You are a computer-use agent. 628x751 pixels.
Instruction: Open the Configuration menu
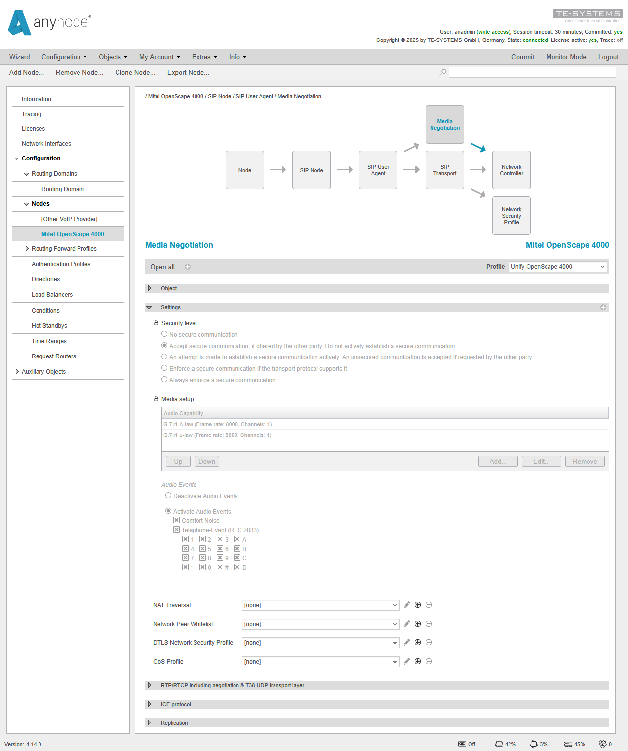64,57
